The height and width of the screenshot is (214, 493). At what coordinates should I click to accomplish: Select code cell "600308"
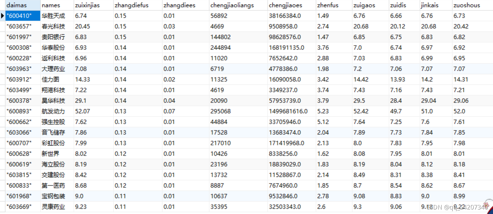[23, 48]
